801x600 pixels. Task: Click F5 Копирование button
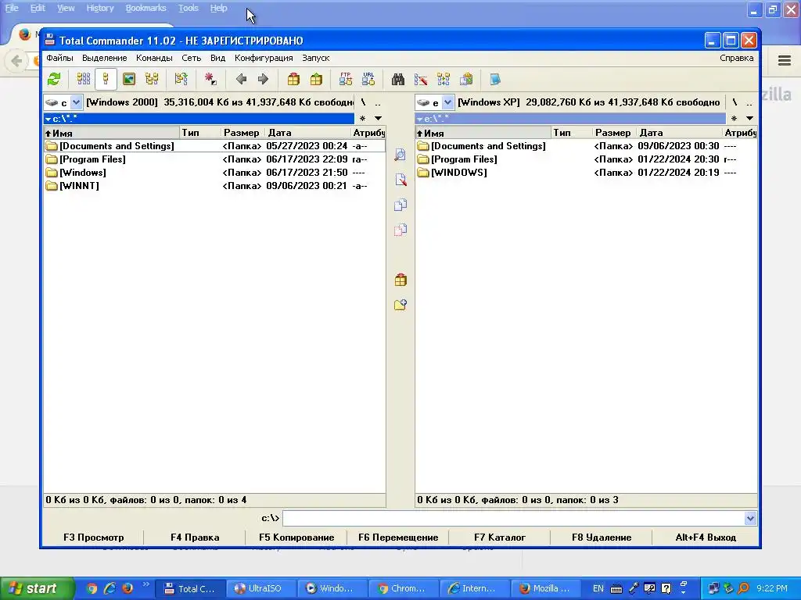pyautogui.click(x=296, y=537)
